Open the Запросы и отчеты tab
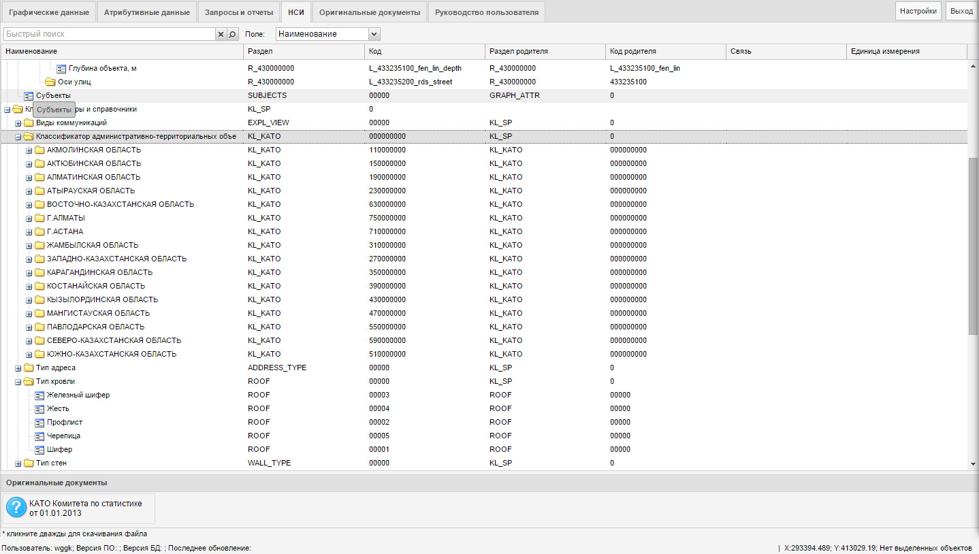 (239, 12)
